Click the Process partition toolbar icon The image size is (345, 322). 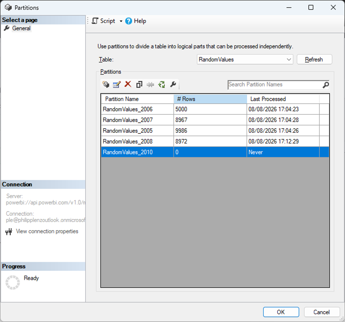coord(162,85)
